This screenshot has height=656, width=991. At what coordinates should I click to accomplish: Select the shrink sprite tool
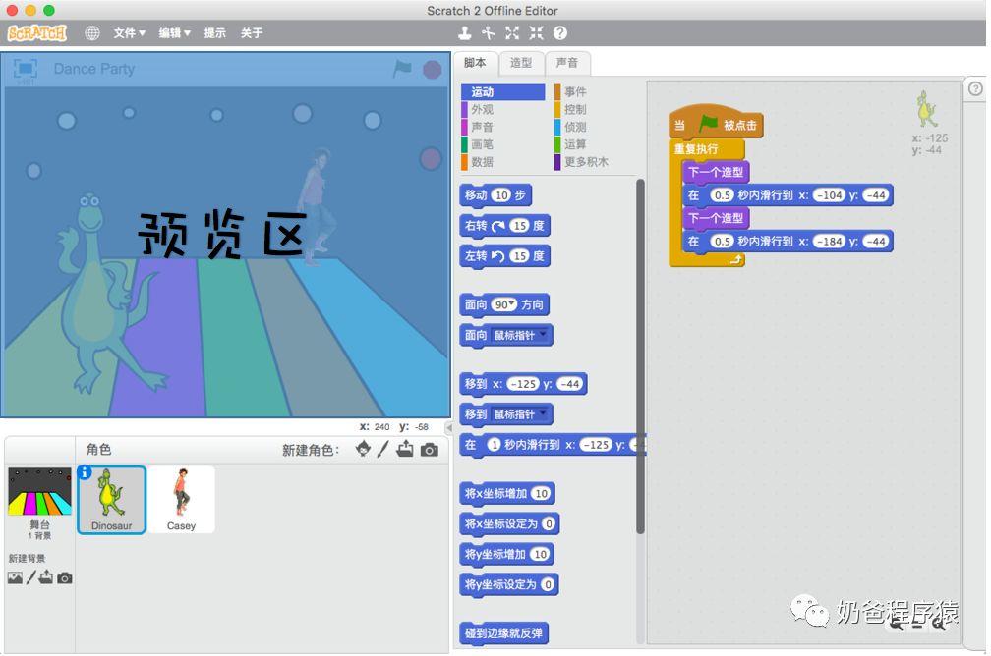pos(536,32)
